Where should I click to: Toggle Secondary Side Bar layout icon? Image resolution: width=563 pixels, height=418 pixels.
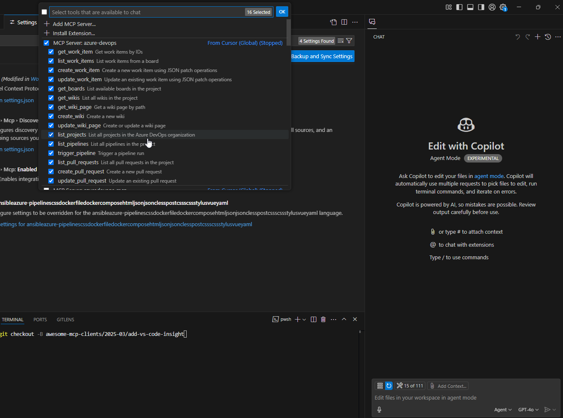point(481,7)
